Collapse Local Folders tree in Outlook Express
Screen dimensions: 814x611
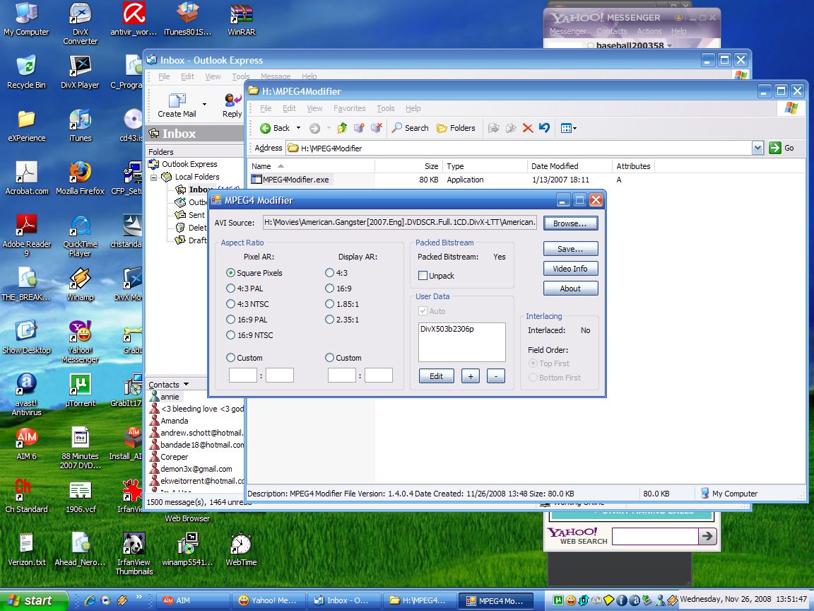pyautogui.click(x=153, y=178)
